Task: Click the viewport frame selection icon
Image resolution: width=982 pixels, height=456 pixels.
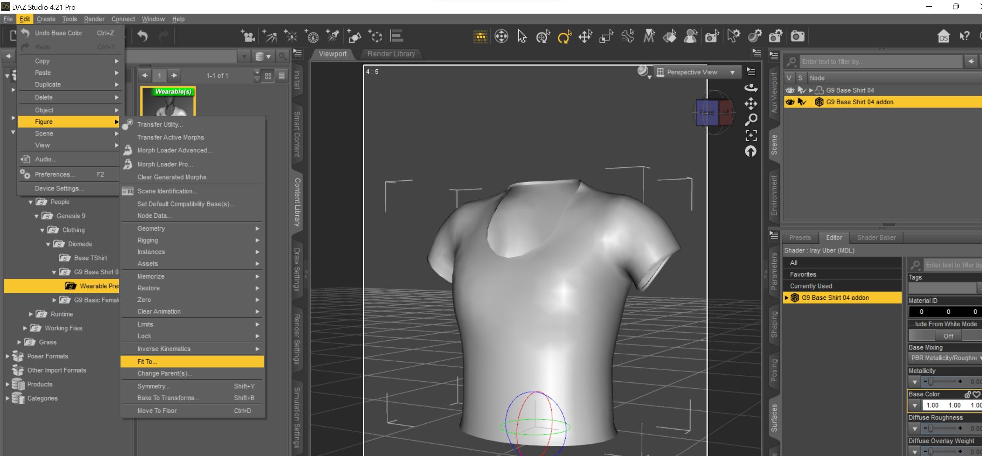Action: [751, 135]
